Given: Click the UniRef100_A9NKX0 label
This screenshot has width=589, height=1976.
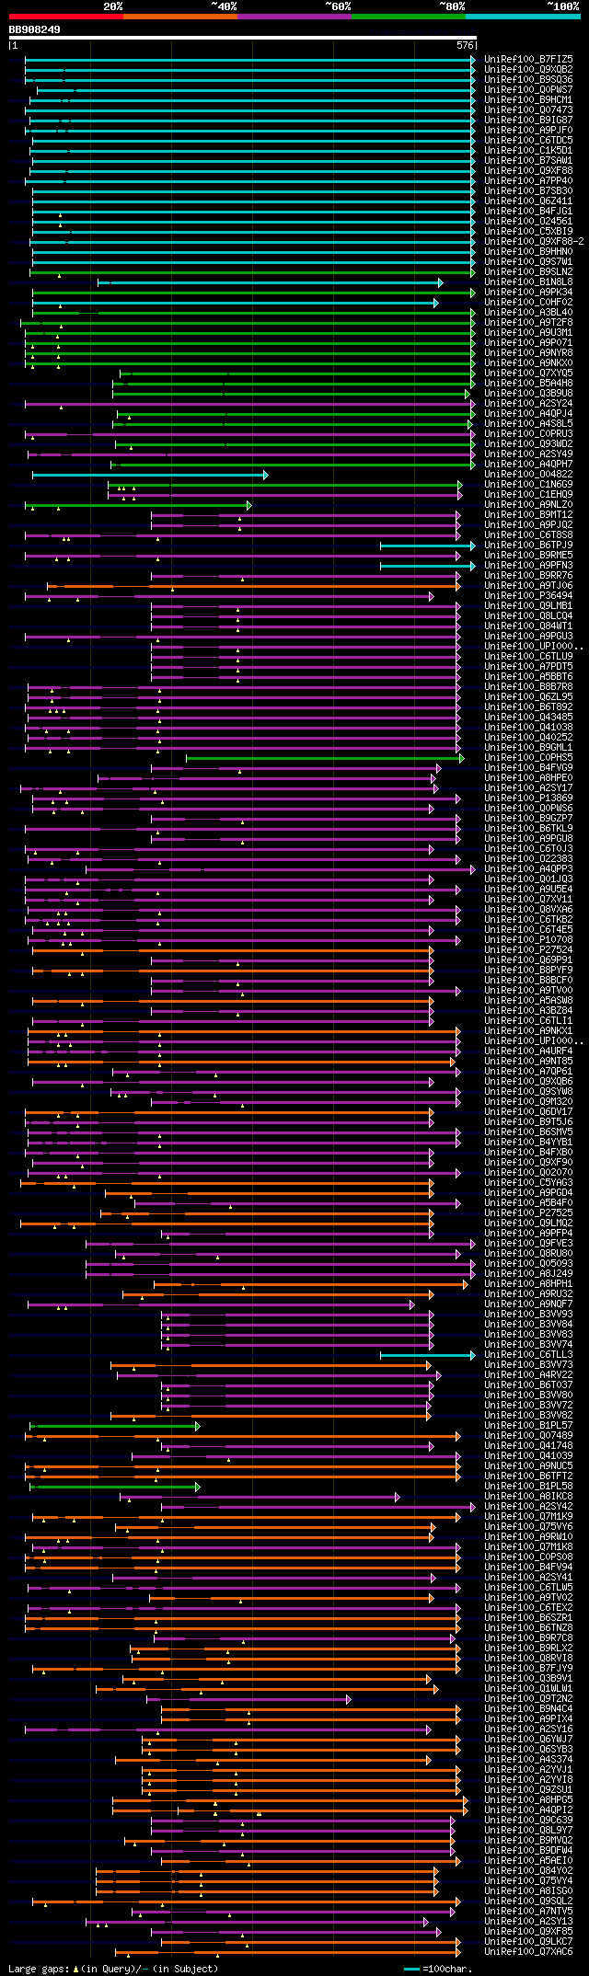Looking at the screenshot, I should (x=528, y=362).
